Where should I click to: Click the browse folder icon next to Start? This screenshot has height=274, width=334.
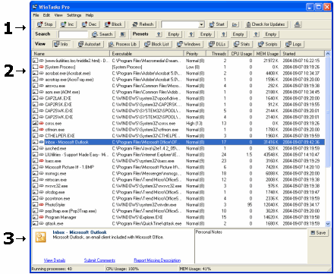pos(235,24)
